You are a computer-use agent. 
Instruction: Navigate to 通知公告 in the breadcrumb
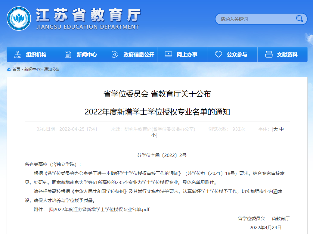click(52, 69)
